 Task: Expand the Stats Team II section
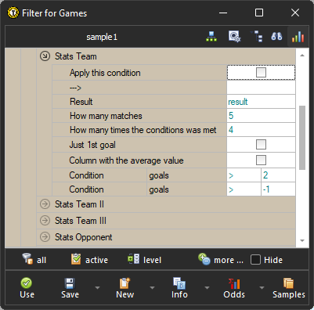pyautogui.click(x=45, y=204)
